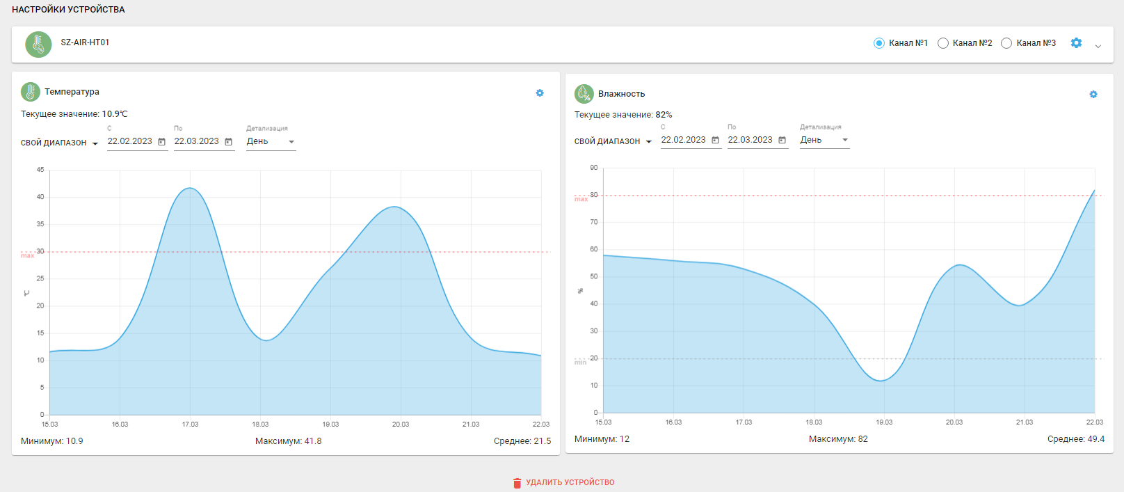Click the green thermometer icon beside Температура

point(31,92)
